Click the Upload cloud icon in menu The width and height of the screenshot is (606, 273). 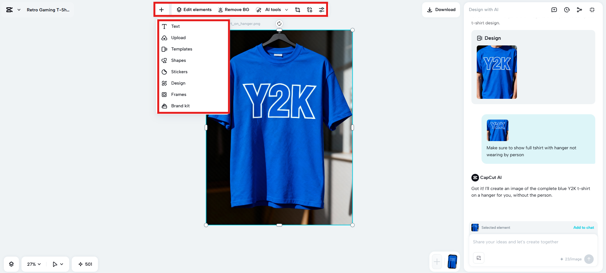164,38
